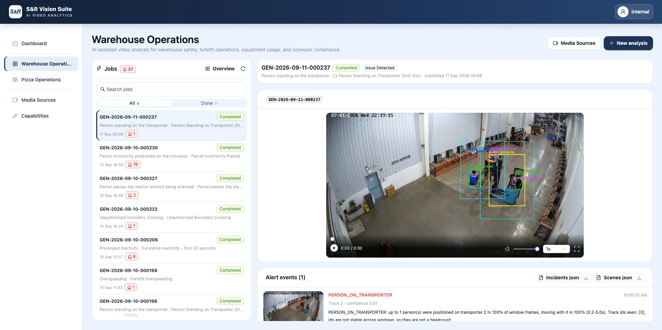This screenshot has height=330, width=662.
Task: Open the alert event thumbnail
Action: pyautogui.click(x=293, y=306)
